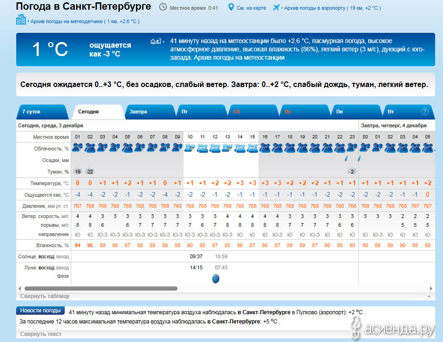Click the right scroll arrow of the table
The image size is (443, 342).
click(431, 288)
